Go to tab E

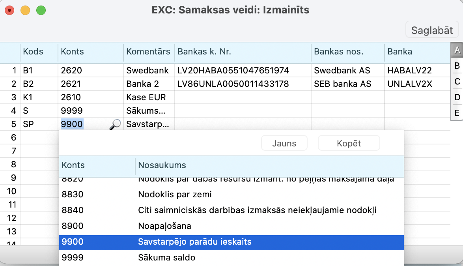[457, 113]
